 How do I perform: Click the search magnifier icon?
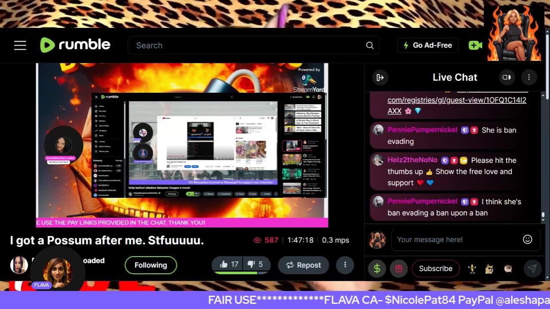370,45
